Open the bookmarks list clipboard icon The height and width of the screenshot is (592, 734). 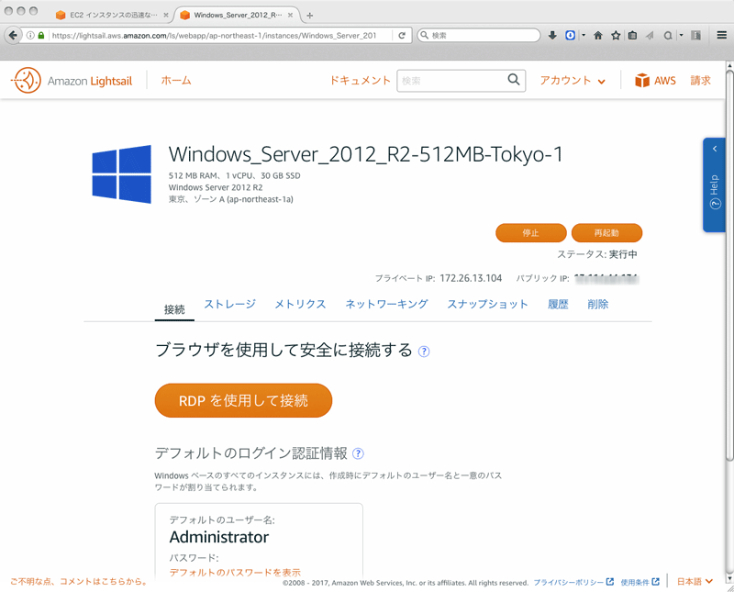632,35
